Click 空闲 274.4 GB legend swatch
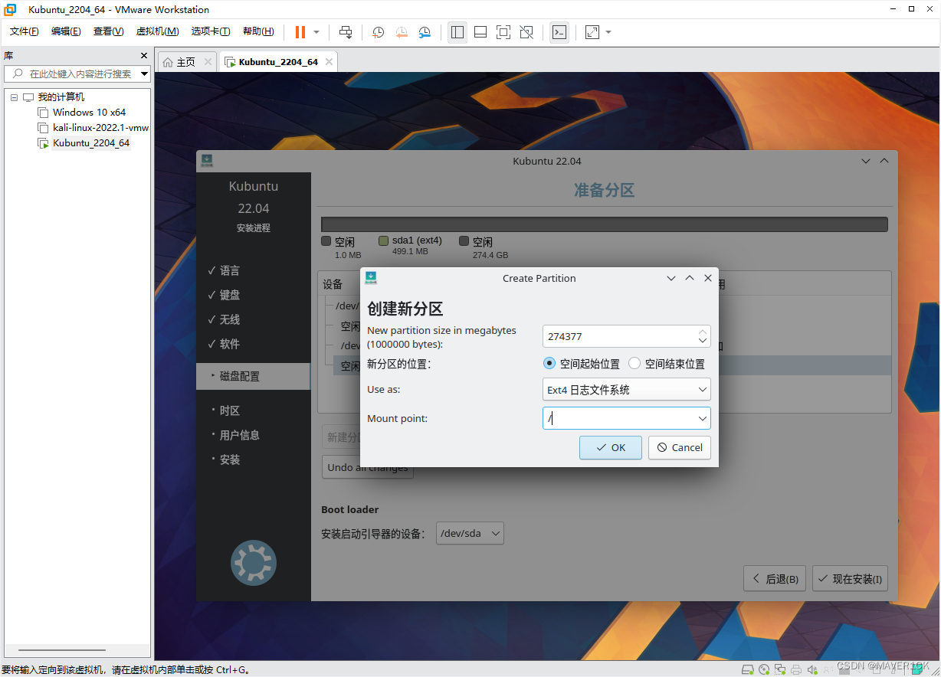 464,241
